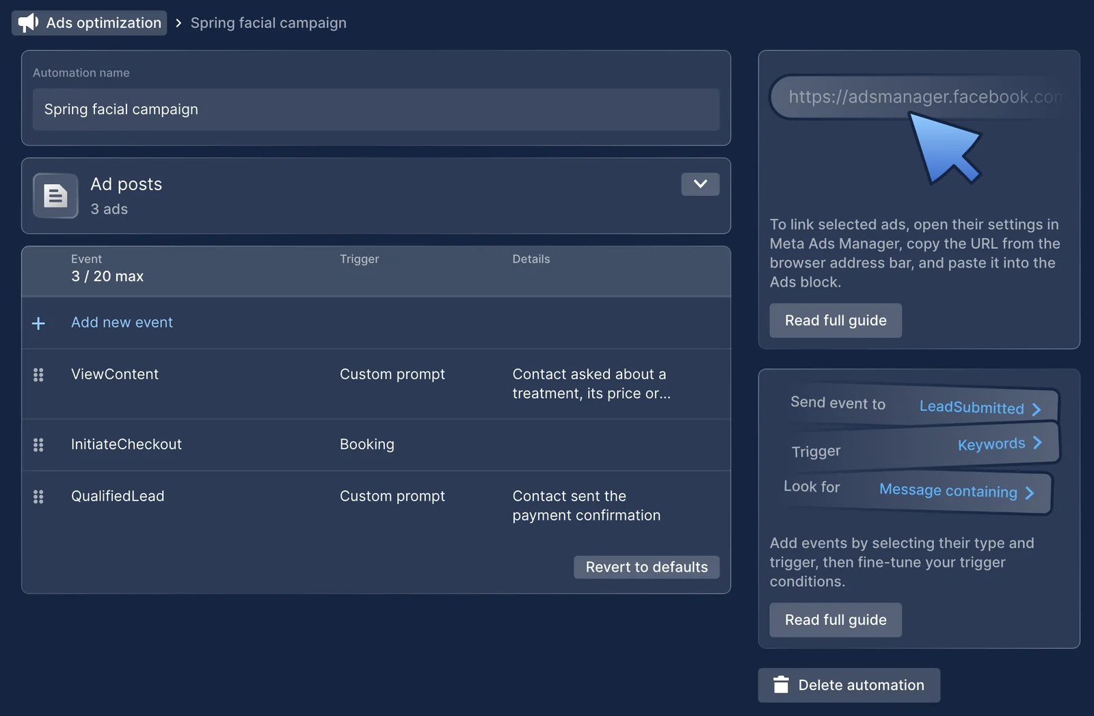The image size is (1094, 716).
Task: Click the plus icon for new event
Action: click(38, 323)
